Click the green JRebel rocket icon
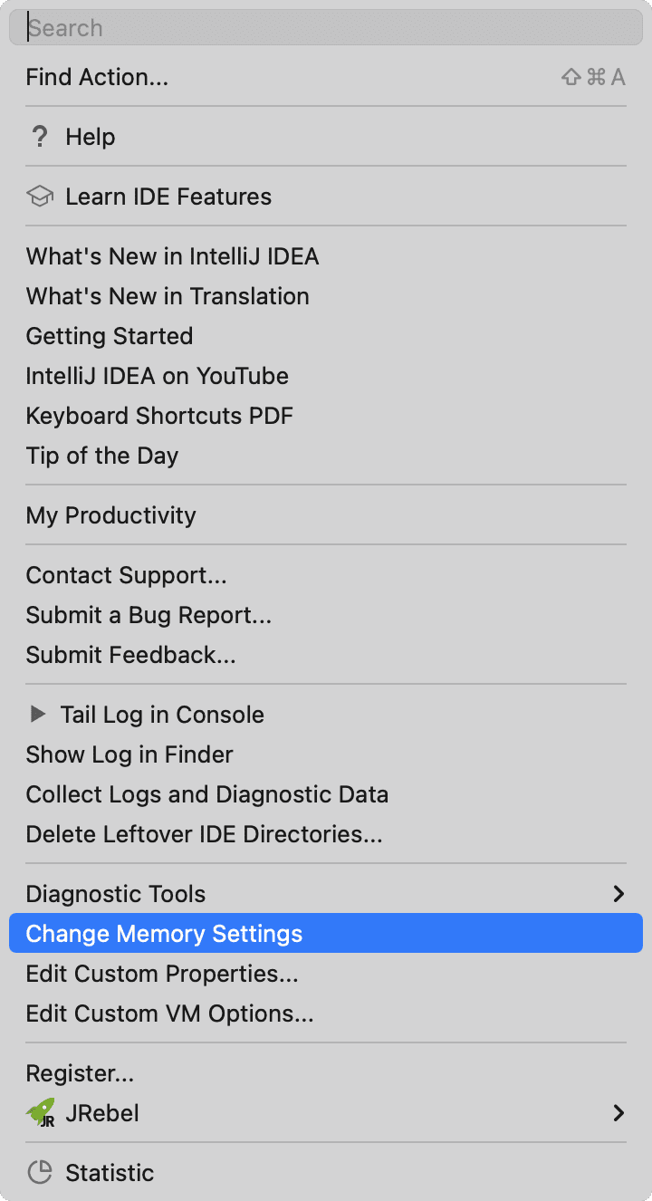The height and width of the screenshot is (1201, 652). [40, 1113]
